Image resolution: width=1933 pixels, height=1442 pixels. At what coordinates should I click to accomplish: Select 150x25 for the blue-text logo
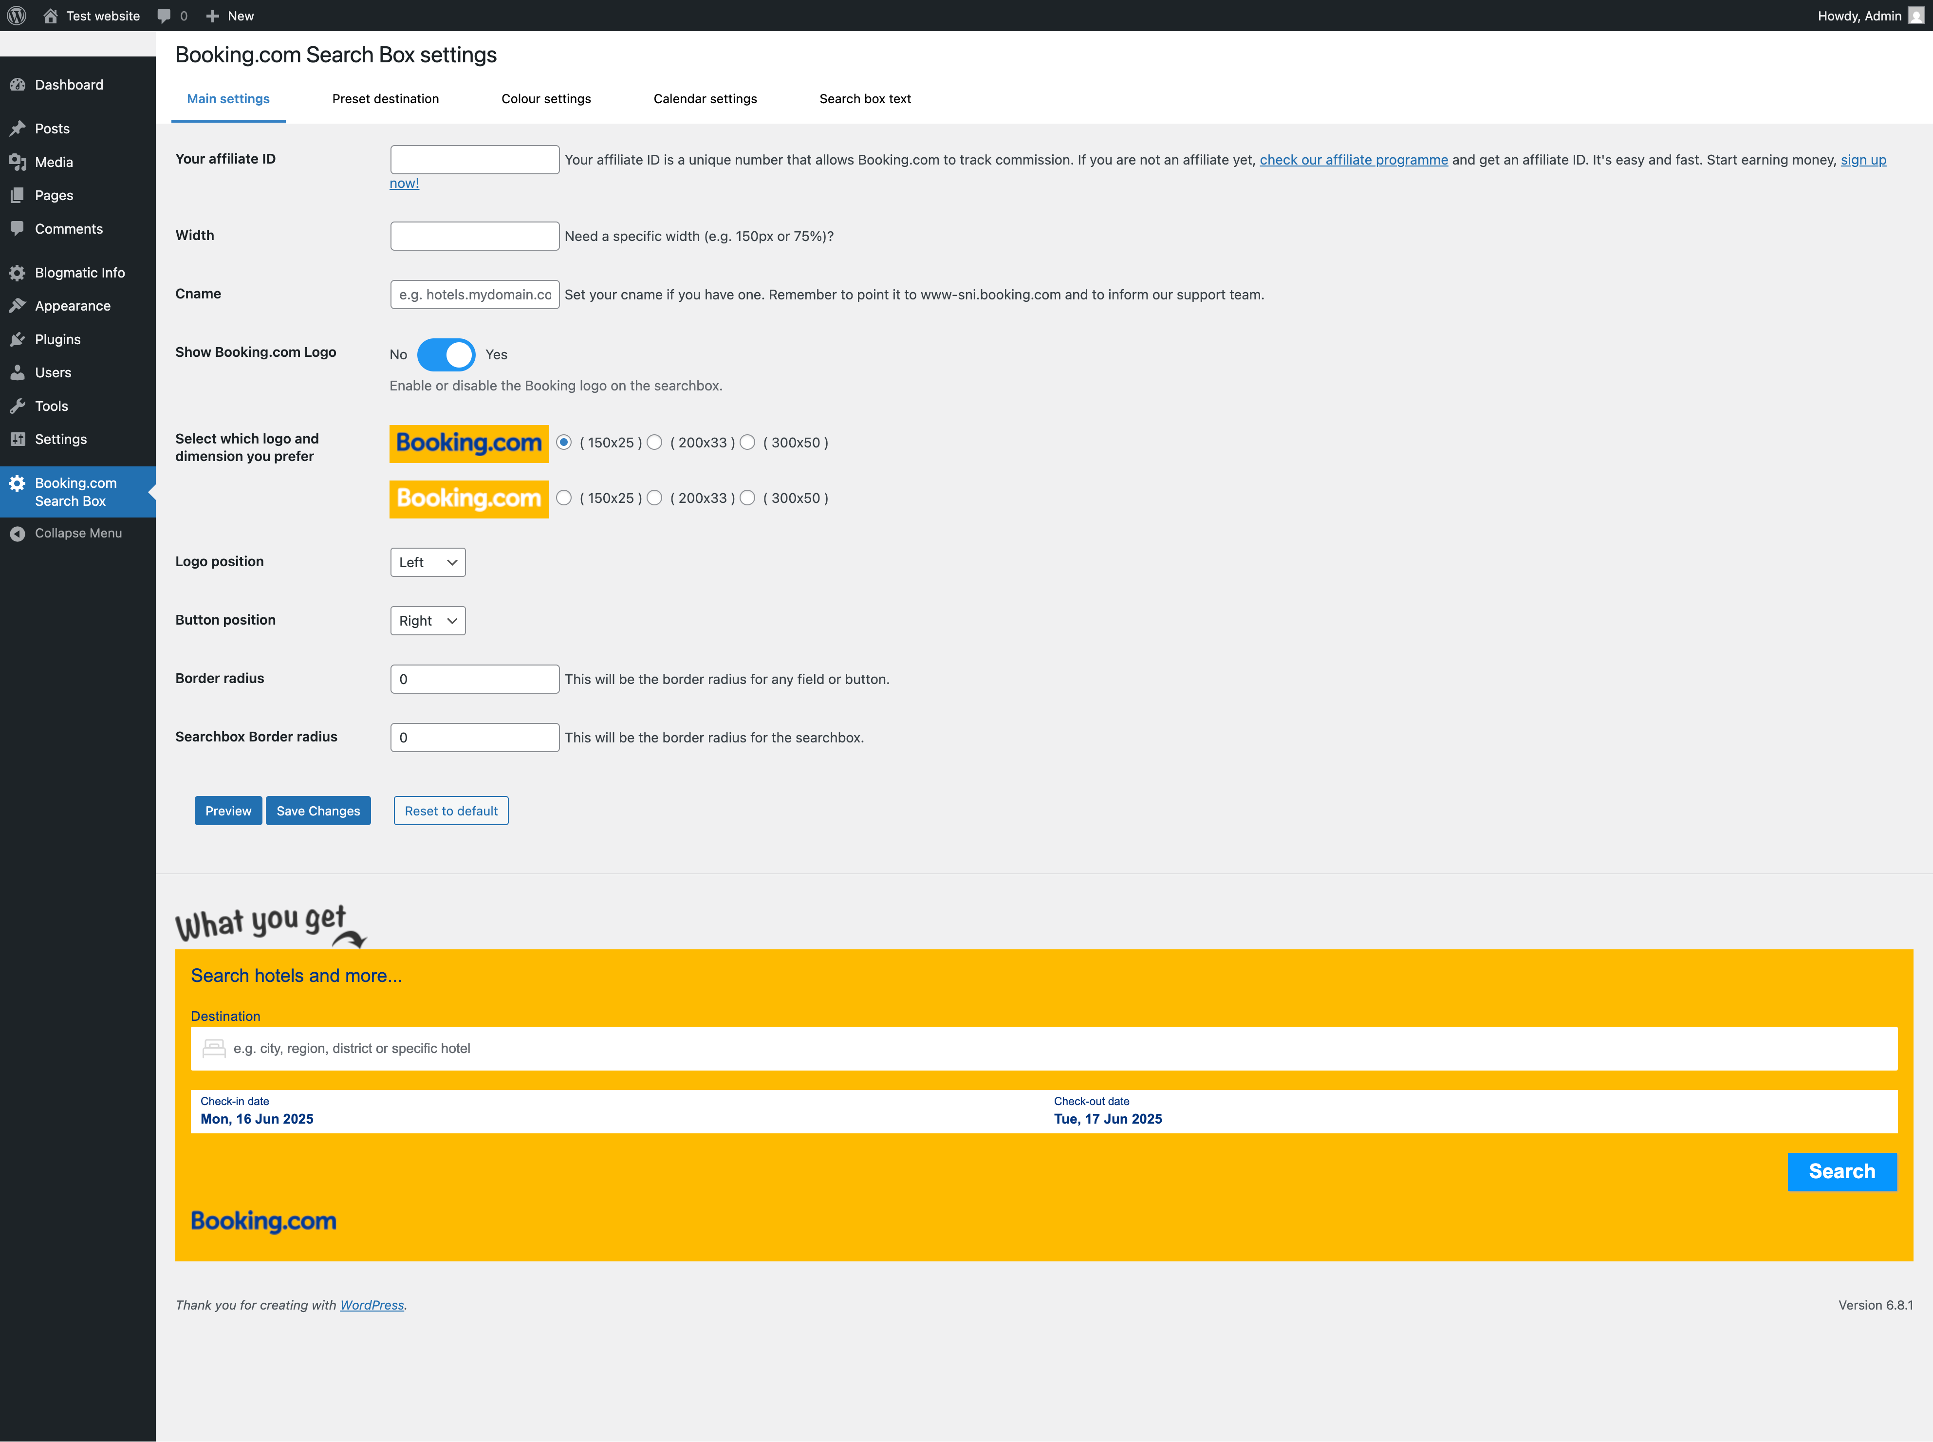[x=564, y=443]
